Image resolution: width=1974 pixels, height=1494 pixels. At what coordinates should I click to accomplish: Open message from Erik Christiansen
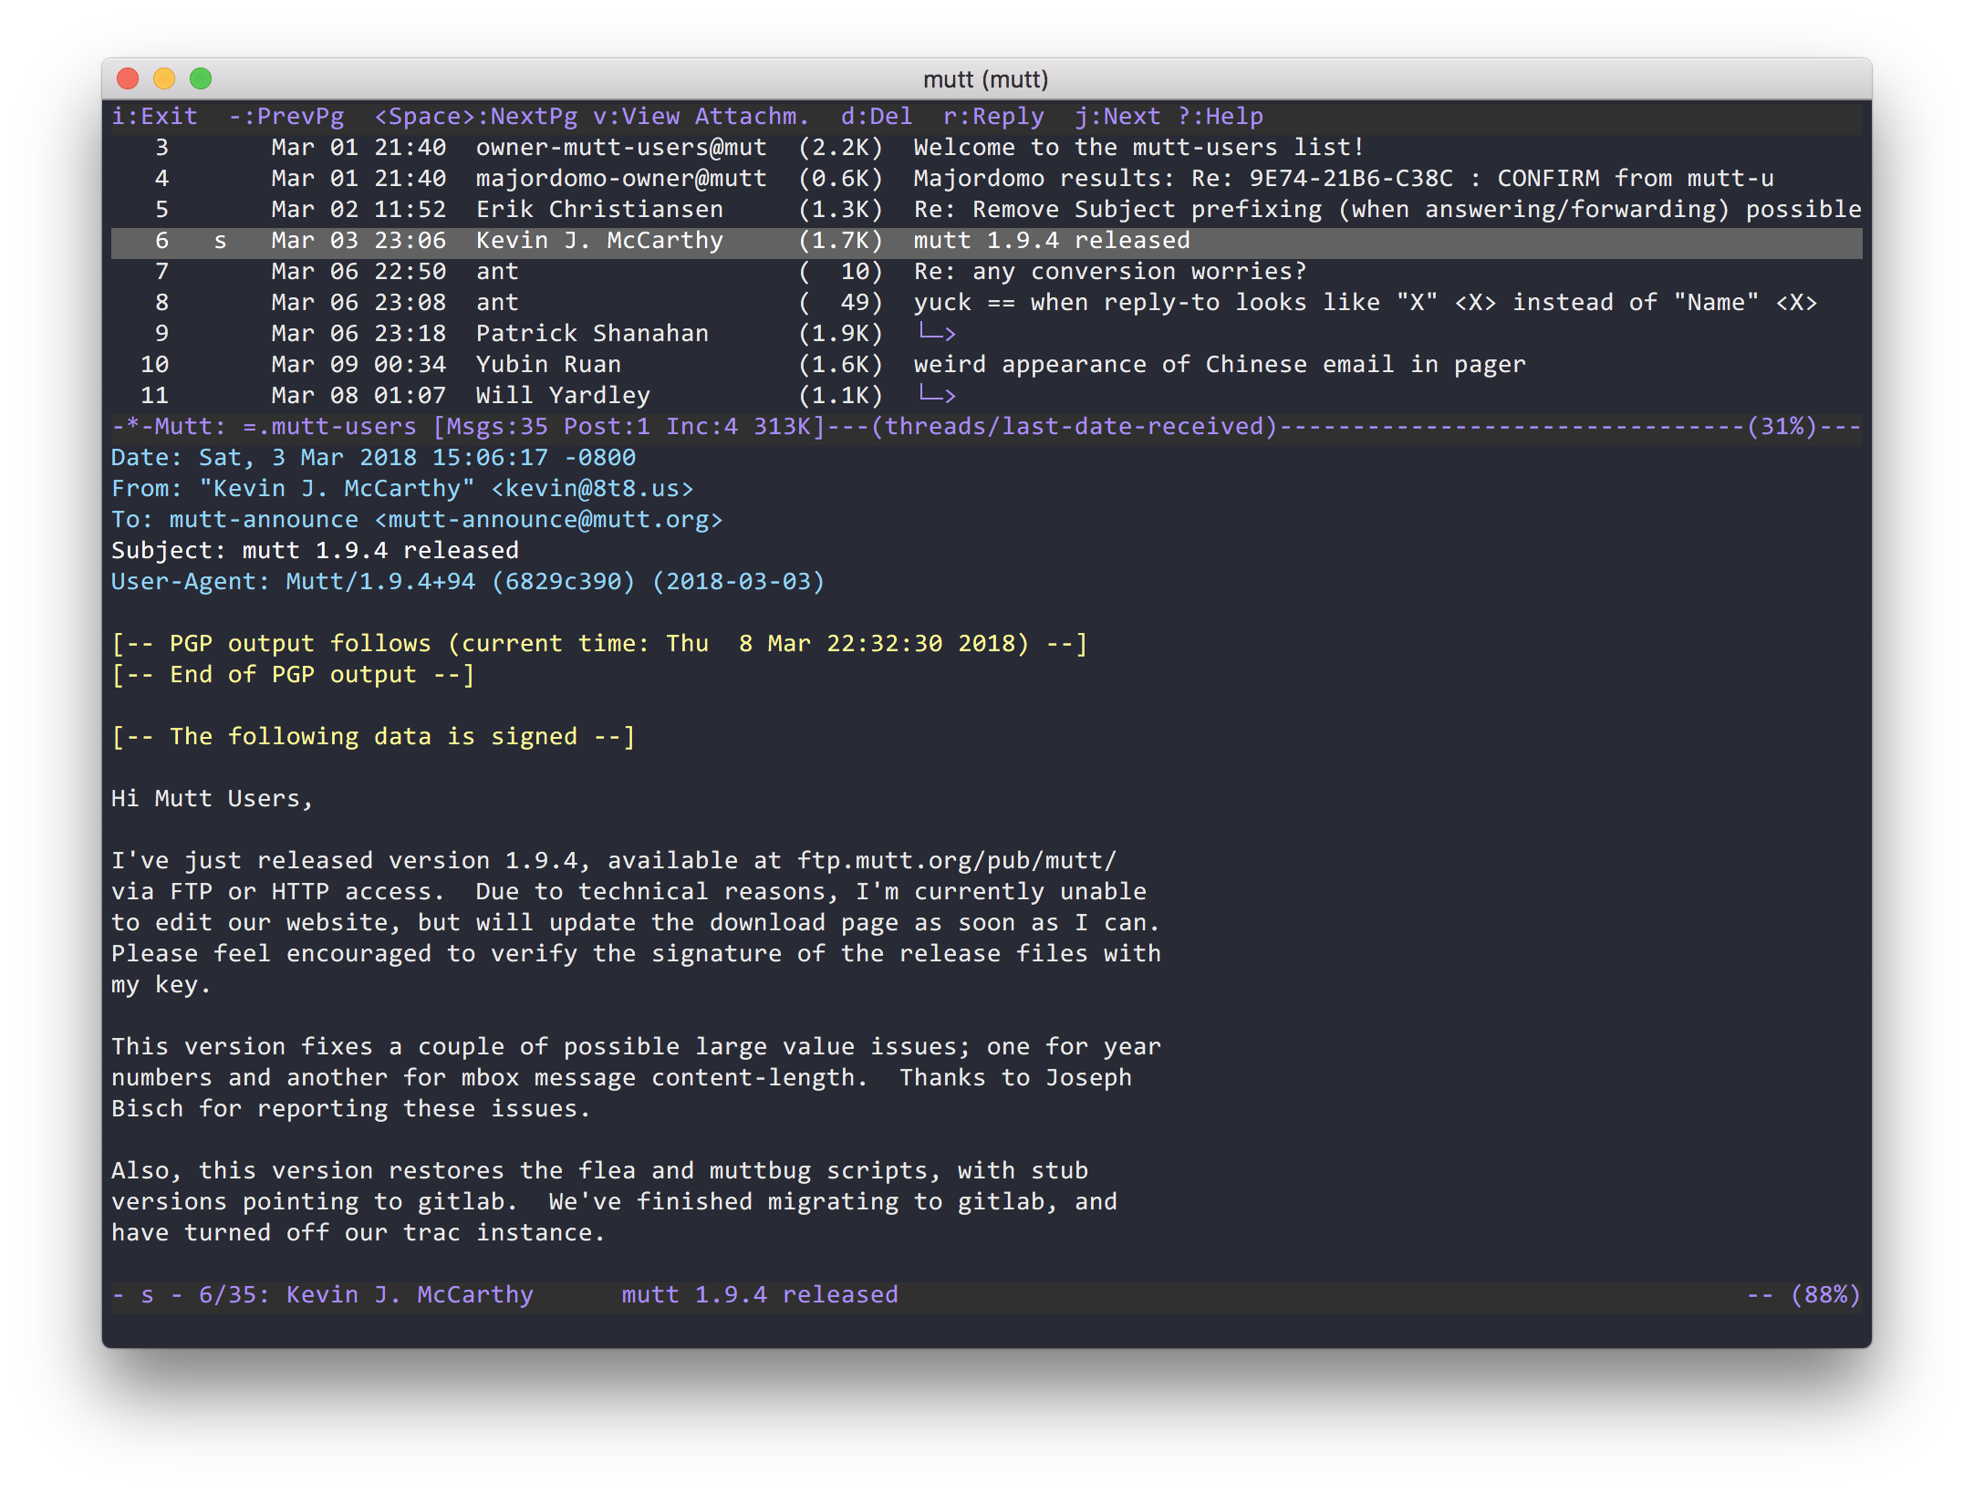tap(985, 207)
